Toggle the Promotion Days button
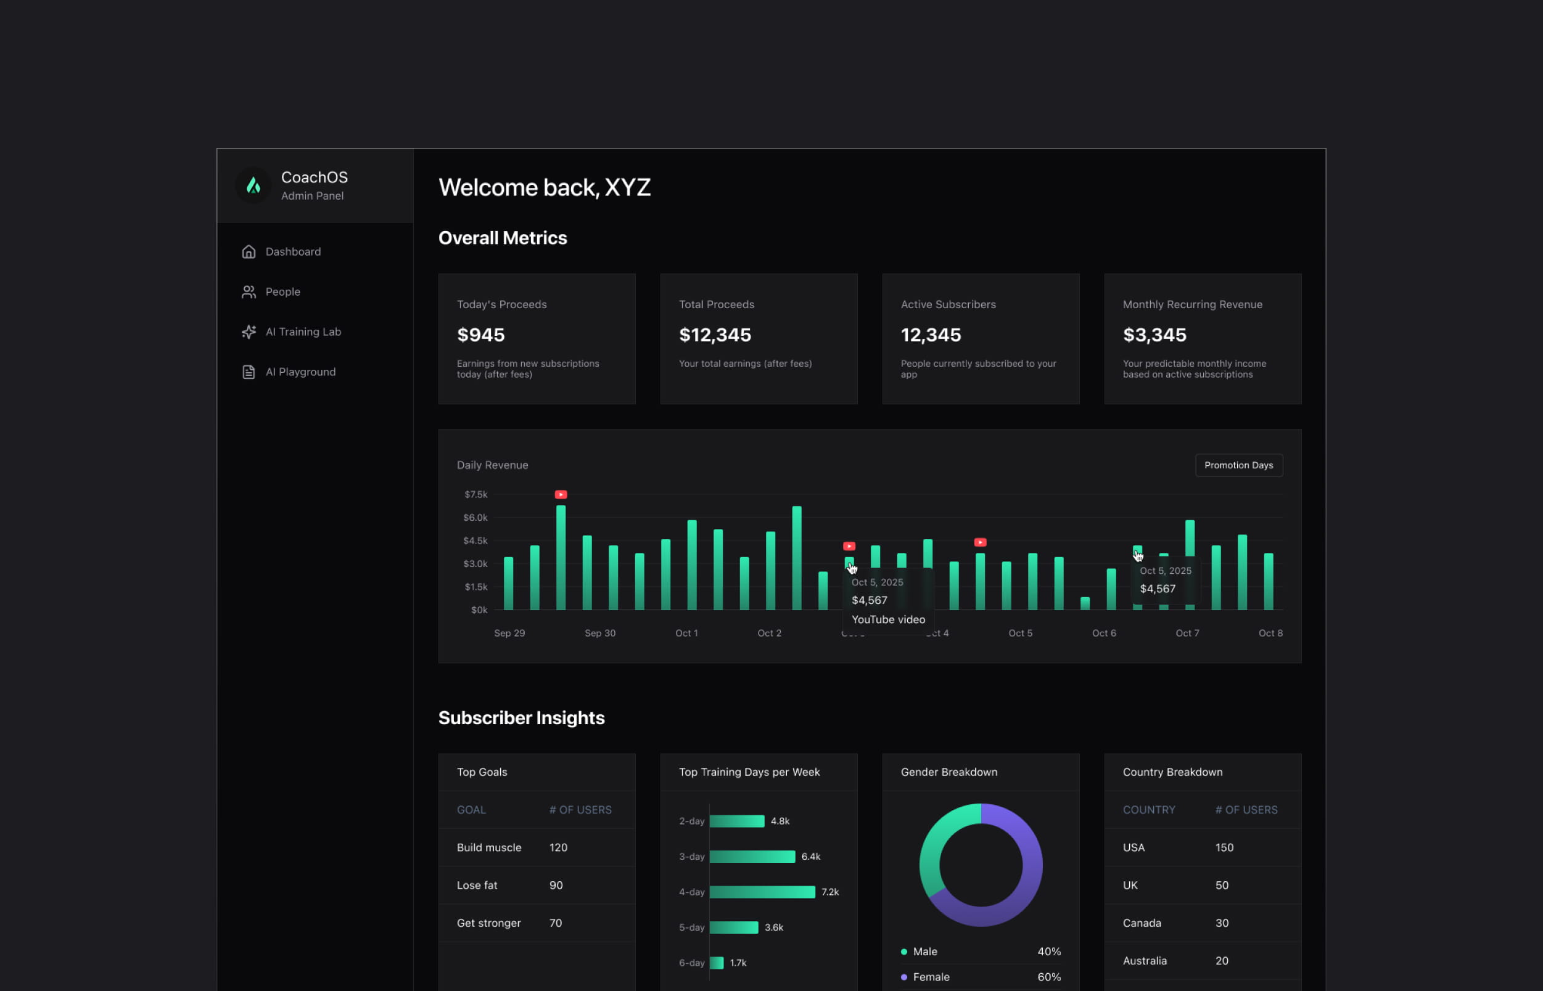The height and width of the screenshot is (991, 1543). tap(1238, 465)
